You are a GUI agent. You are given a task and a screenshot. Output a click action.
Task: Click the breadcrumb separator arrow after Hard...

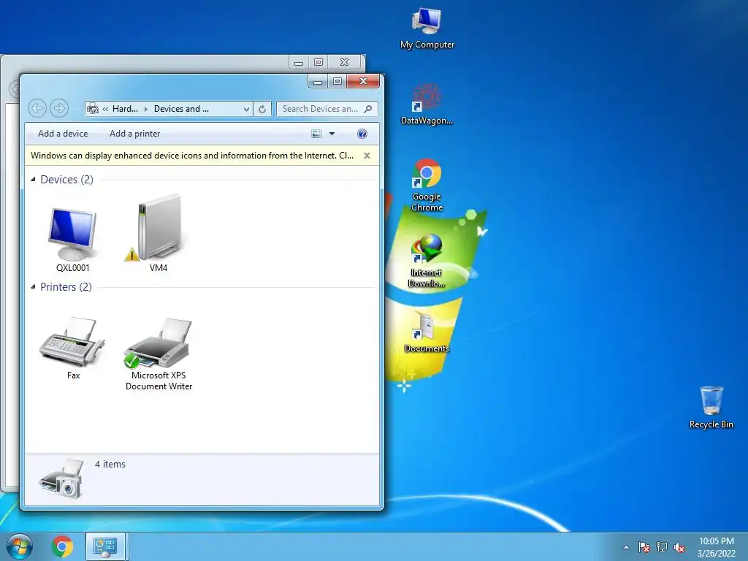click(146, 109)
